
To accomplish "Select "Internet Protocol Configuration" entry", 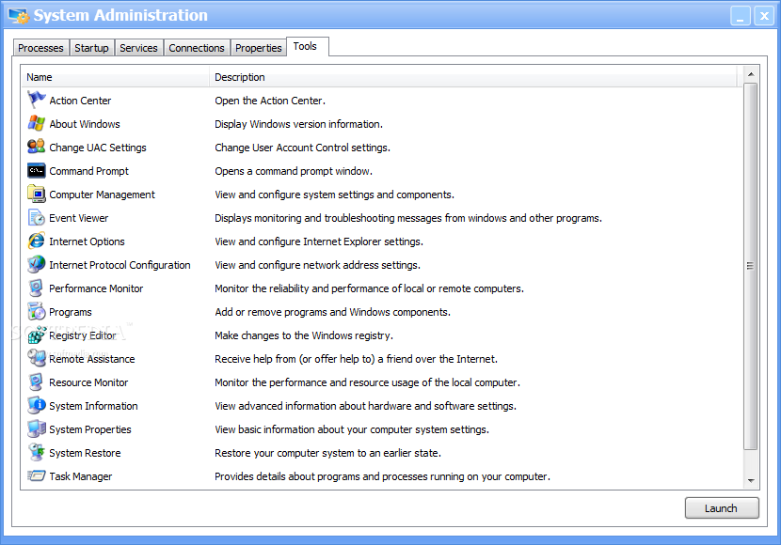I will pos(120,265).
